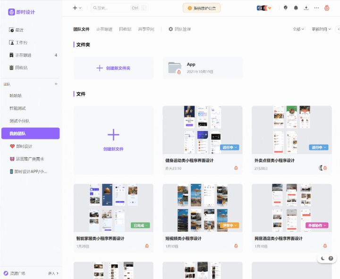Switch to the 团队文件 tab
Image resolution: width=340 pixels, height=279 pixels.
pyautogui.click(x=81, y=29)
